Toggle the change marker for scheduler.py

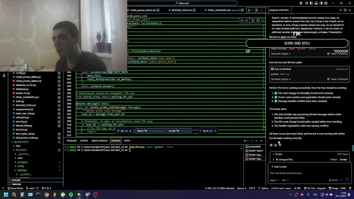click(59, 117)
